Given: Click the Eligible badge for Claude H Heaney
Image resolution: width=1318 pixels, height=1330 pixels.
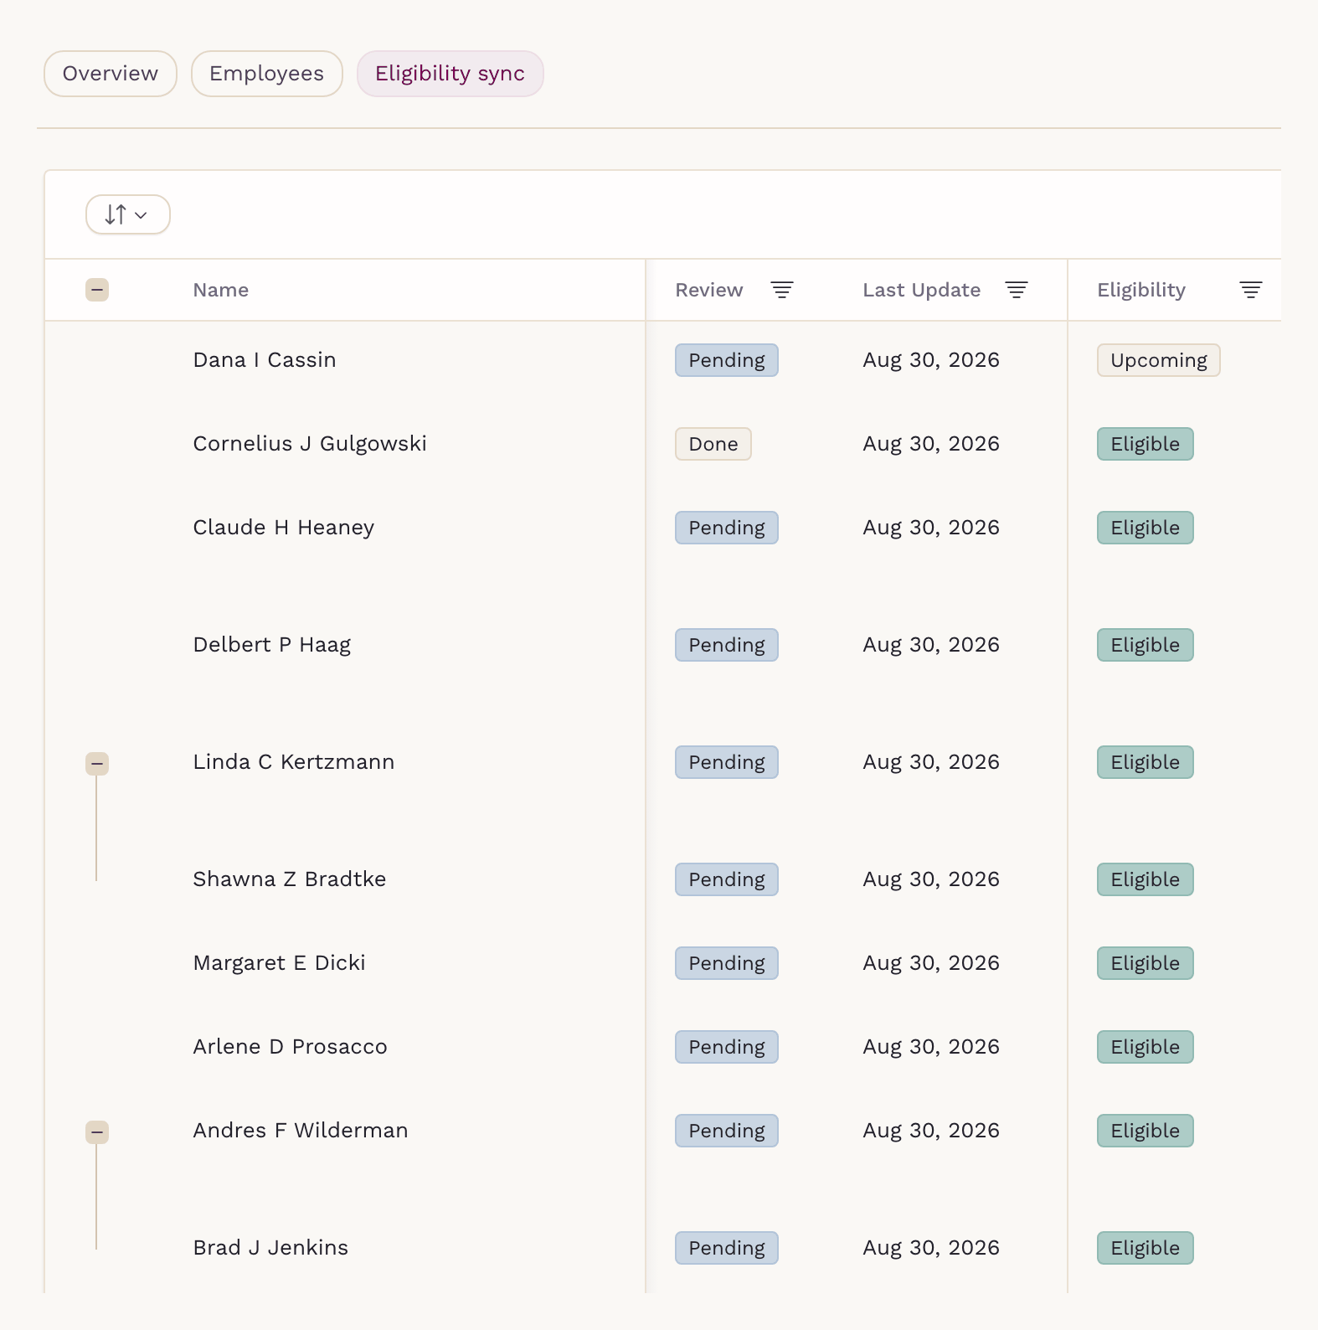Looking at the screenshot, I should [1146, 528].
